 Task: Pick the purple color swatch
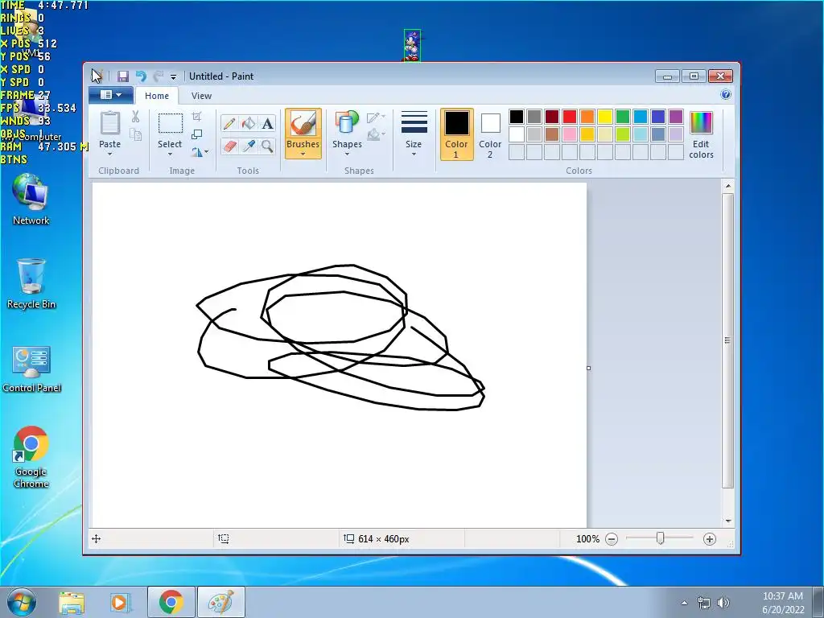676,117
